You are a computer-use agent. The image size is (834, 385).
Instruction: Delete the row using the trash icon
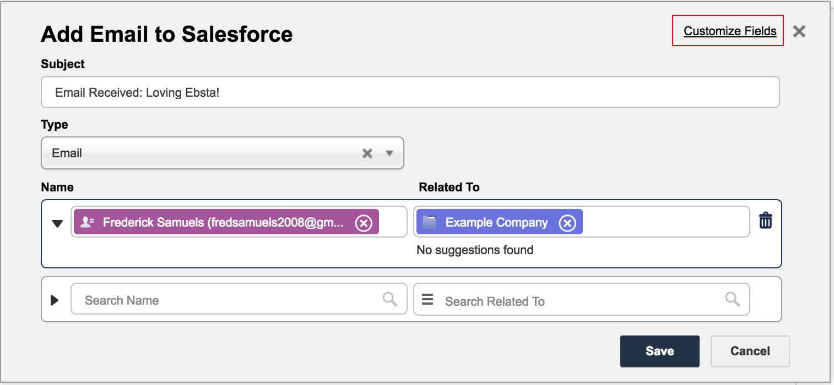766,221
